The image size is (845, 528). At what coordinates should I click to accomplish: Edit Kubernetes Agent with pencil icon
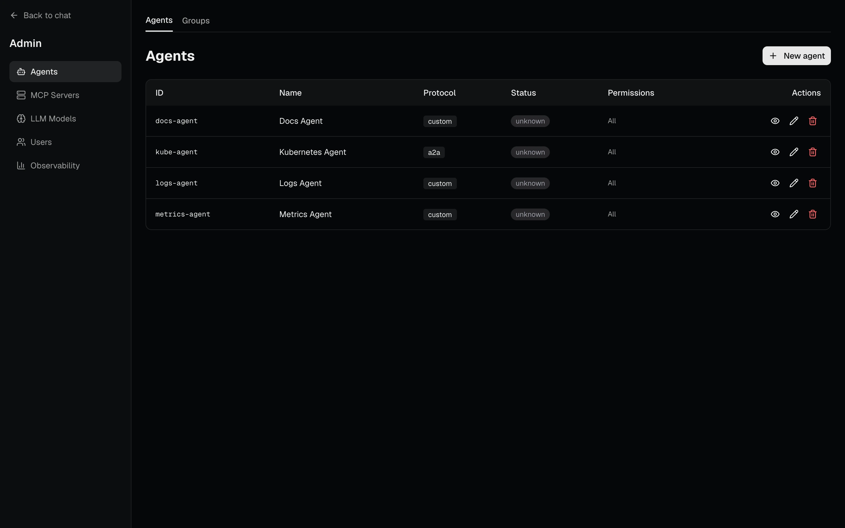click(x=794, y=152)
